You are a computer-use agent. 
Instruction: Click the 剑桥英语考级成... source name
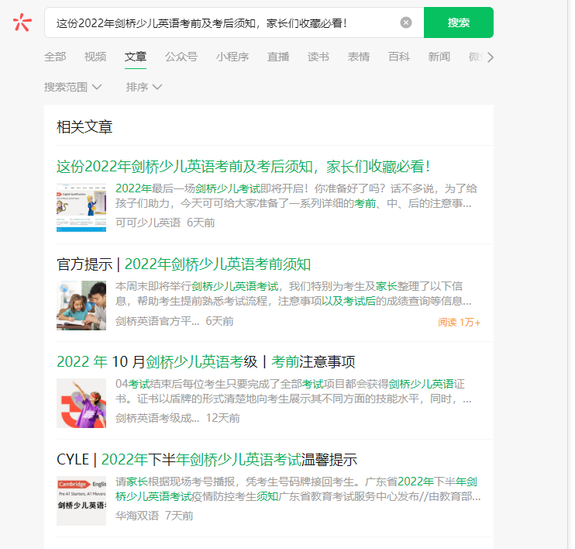pyautogui.click(x=157, y=418)
